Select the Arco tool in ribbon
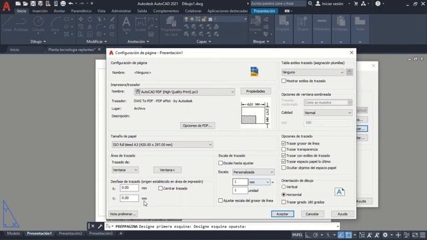427x240 pixels. tap(55, 24)
